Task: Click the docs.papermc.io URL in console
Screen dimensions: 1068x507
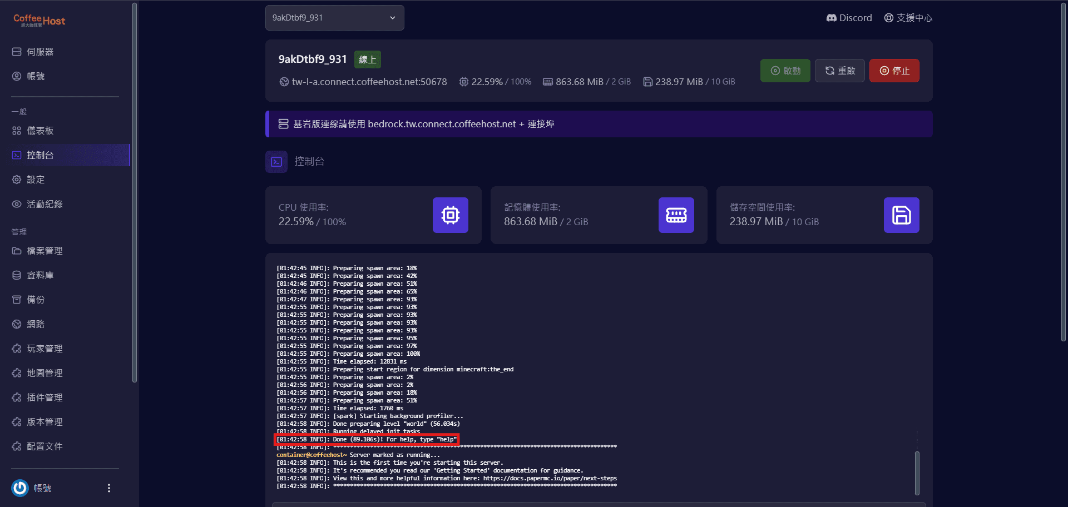Action: click(550, 478)
